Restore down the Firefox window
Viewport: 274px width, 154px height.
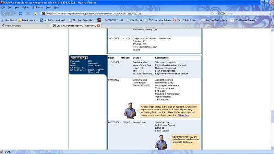(266, 2)
